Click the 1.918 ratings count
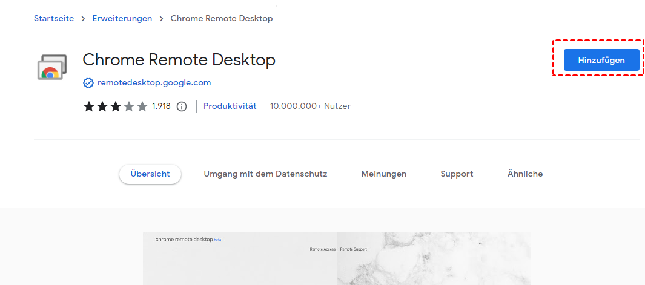 point(161,106)
